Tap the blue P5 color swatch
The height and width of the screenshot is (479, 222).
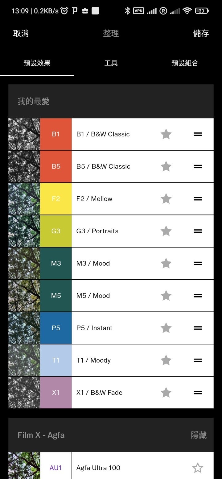[56, 328]
